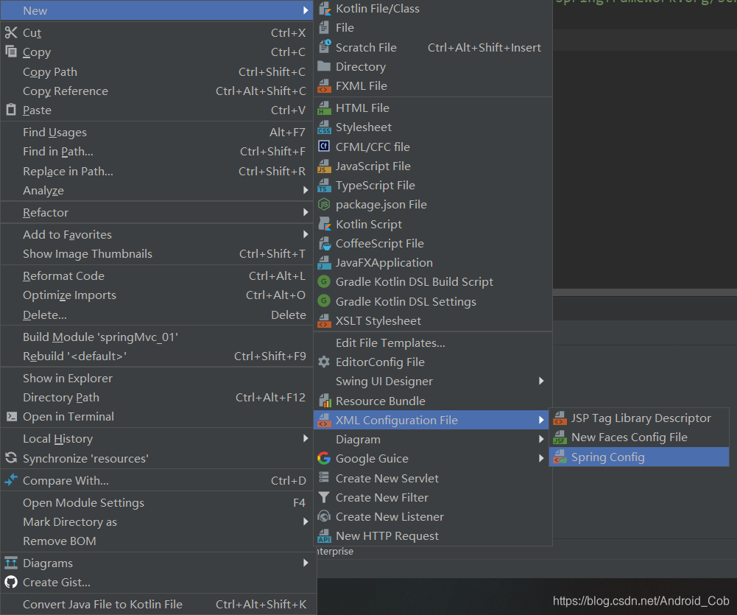Expand the Mark Directory as arrow
Image resolution: width=737 pixels, height=615 pixels.
(x=306, y=521)
